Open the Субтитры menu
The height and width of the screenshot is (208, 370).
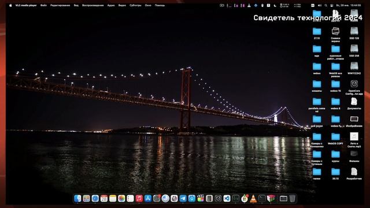(135, 5)
